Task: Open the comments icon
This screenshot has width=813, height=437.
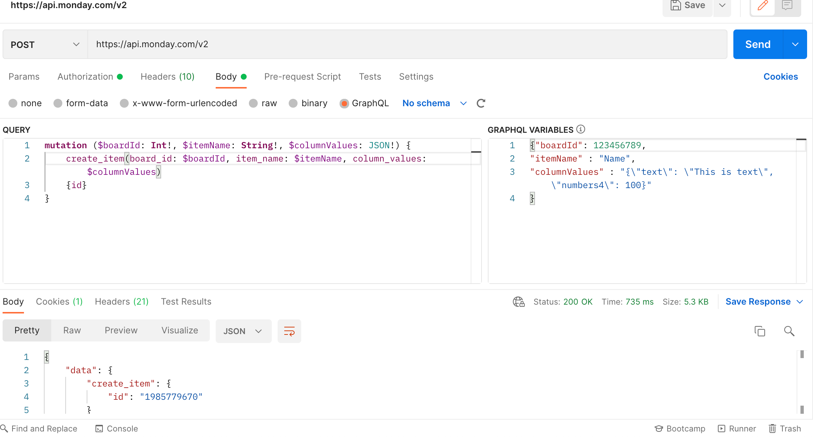Action: click(787, 5)
